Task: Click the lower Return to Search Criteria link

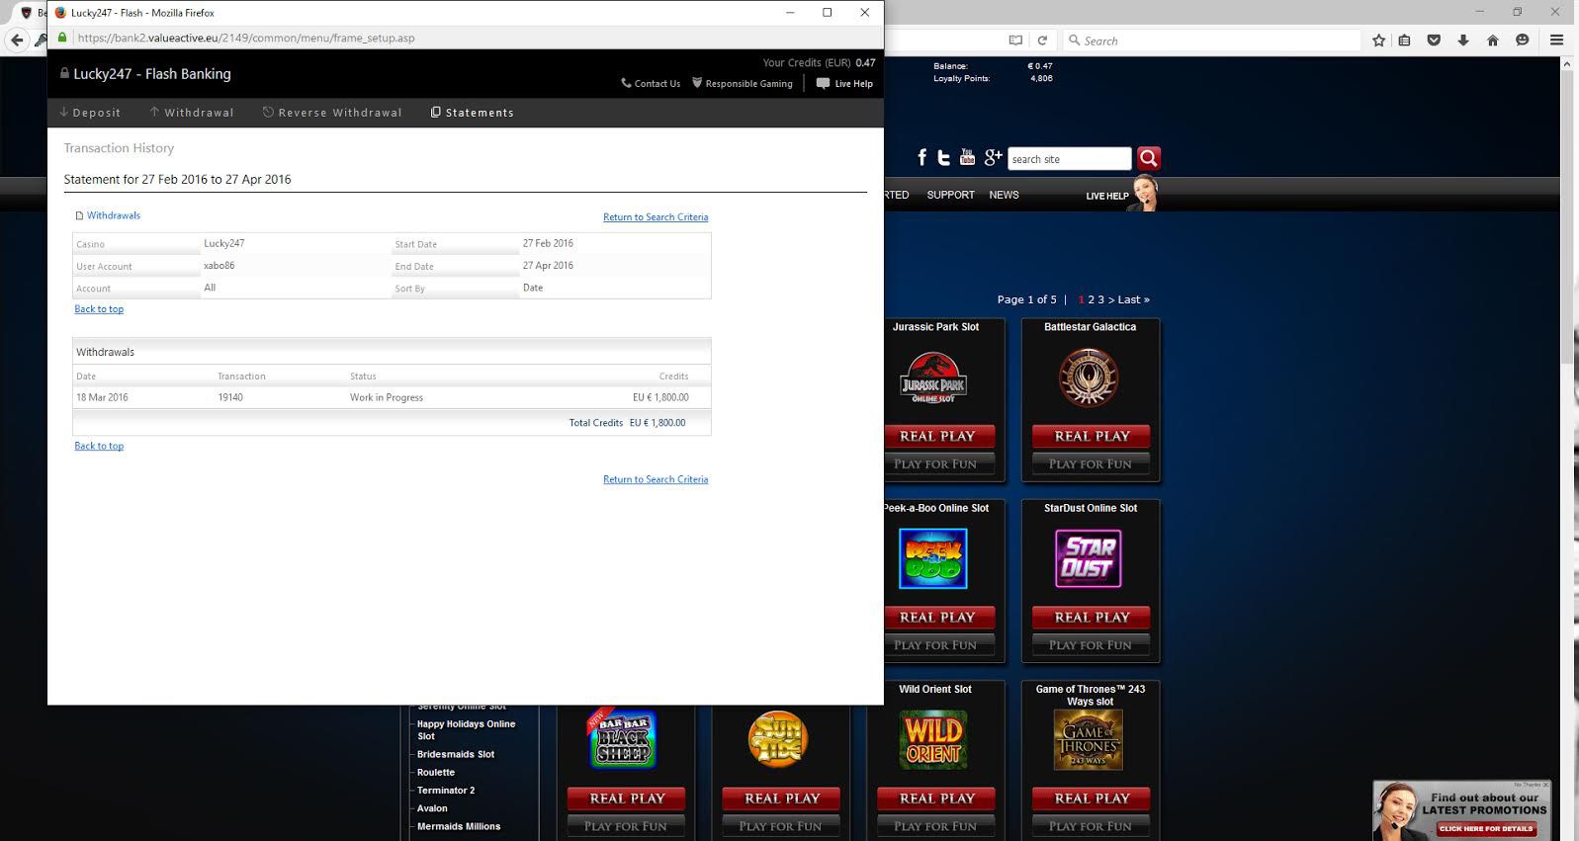Action: pyautogui.click(x=656, y=479)
